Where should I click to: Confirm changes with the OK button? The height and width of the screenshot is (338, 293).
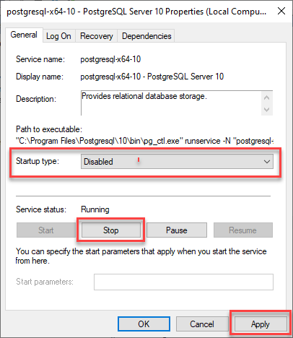tap(144, 324)
